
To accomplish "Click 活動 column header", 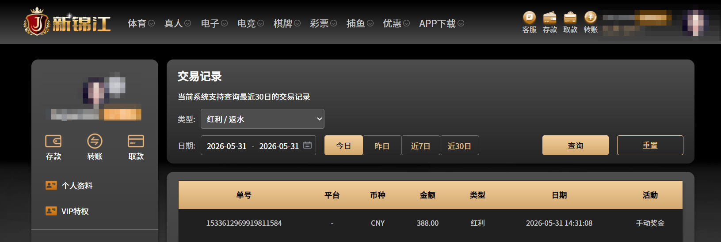I will 650,195.
